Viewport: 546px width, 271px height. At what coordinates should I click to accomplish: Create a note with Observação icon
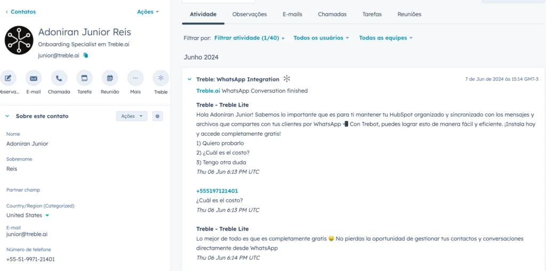9,78
